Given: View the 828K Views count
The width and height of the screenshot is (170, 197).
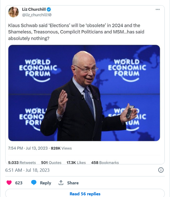Looking at the screenshot, I should point(61,148).
